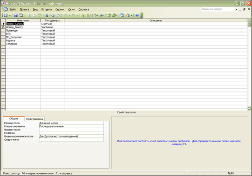Click the Cut scissors icon
The image size is (252, 176).
click(x=47, y=15)
